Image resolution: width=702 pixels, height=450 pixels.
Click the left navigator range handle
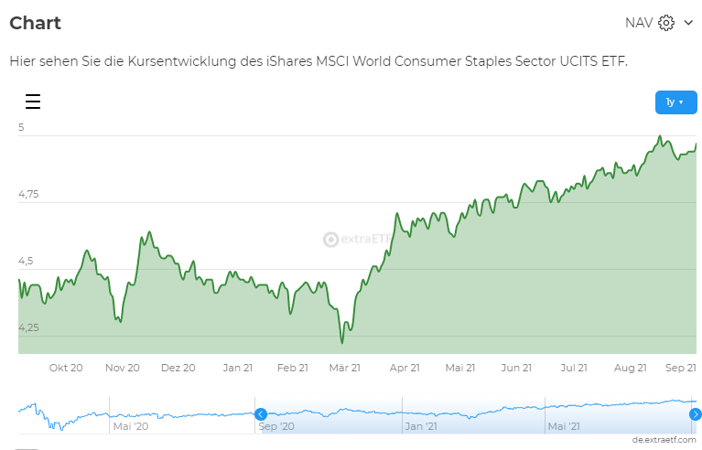coord(260,414)
